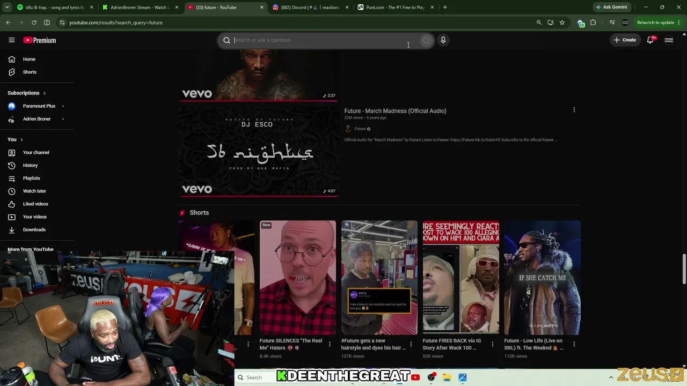Open more options for March Madness video
The width and height of the screenshot is (687, 386).
574,110
